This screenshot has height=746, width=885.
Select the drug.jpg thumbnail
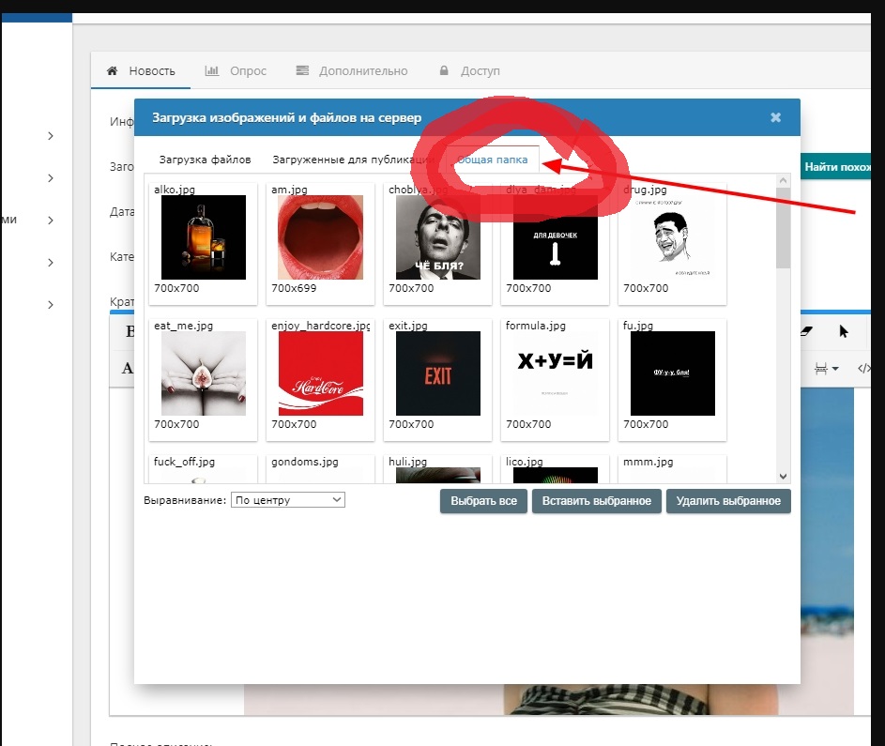tap(673, 237)
